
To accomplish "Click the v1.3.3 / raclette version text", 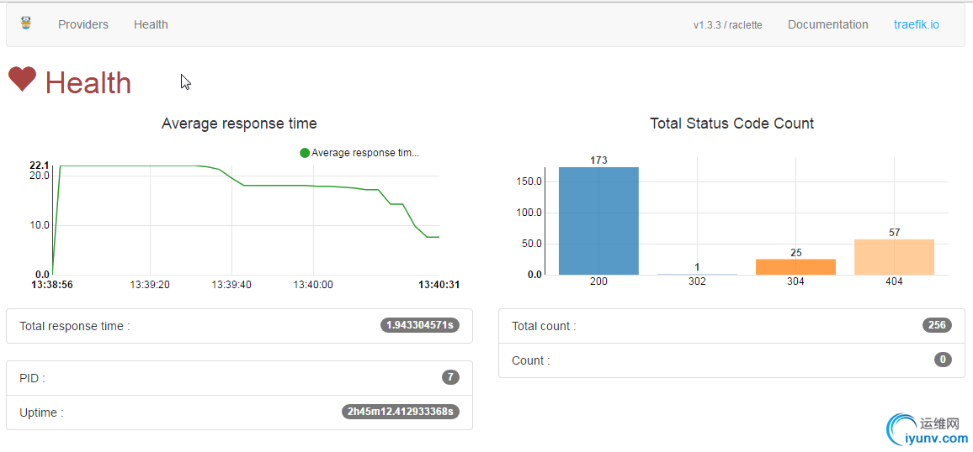I will (727, 25).
